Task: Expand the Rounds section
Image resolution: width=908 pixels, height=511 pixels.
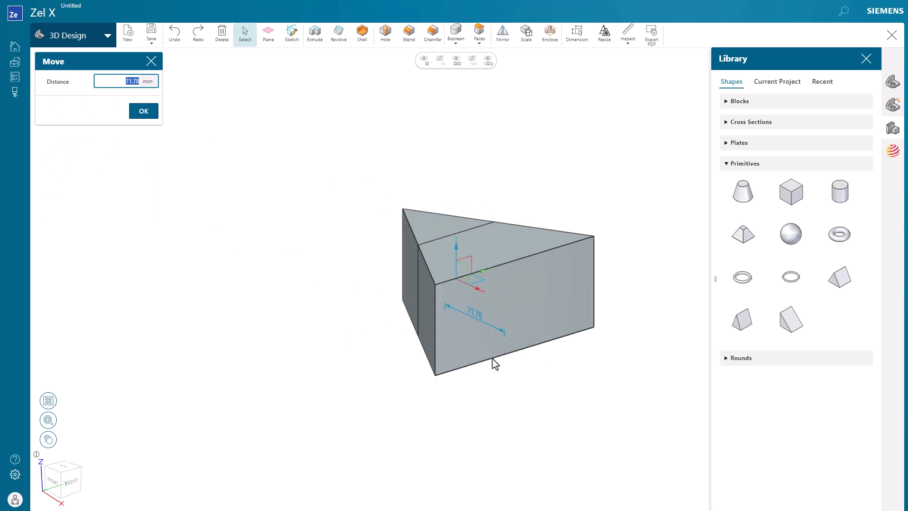Action: [x=796, y=358]
